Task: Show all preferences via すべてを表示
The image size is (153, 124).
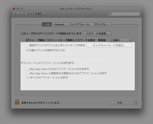Action: coord(35,14)
